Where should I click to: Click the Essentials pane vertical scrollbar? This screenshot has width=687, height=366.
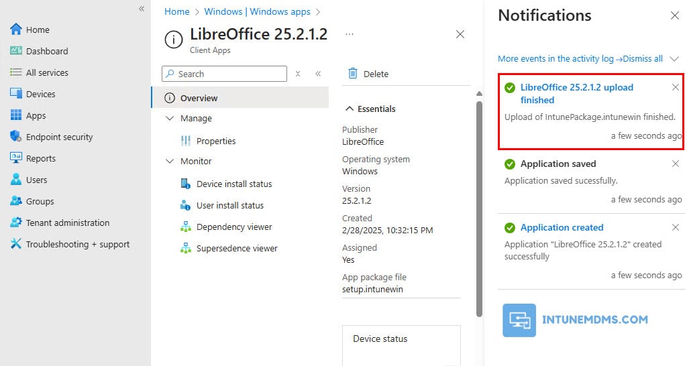click(479, 209)
